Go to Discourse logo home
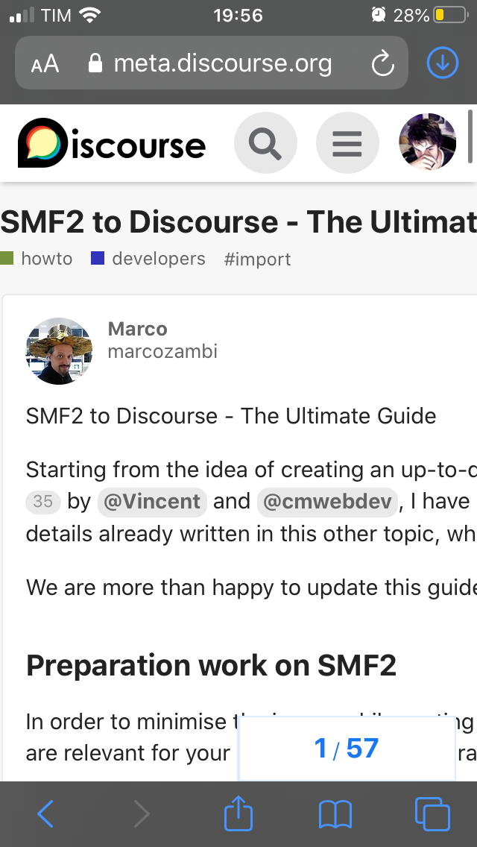The width and height of the screenshot is (477, 847). pos(112,143)
